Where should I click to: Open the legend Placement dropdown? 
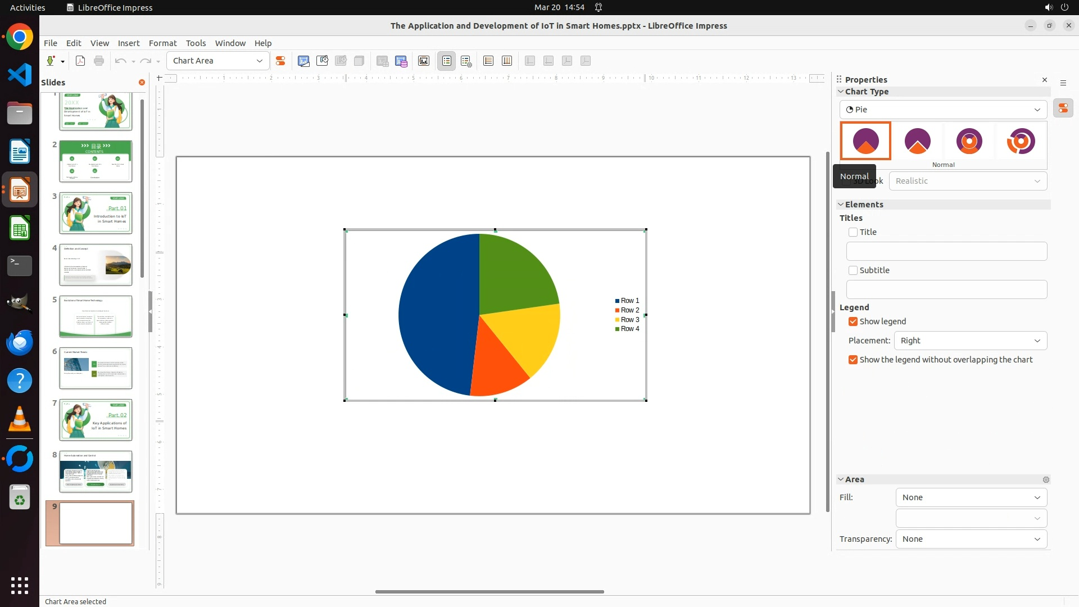coord(970,341)
